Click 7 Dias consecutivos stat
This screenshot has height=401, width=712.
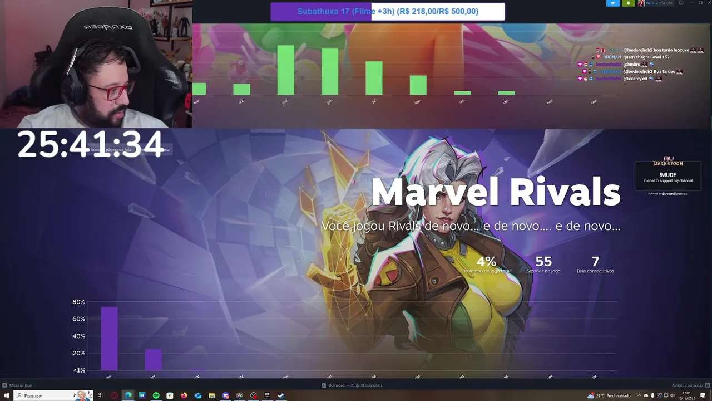(x=595, y=265)
